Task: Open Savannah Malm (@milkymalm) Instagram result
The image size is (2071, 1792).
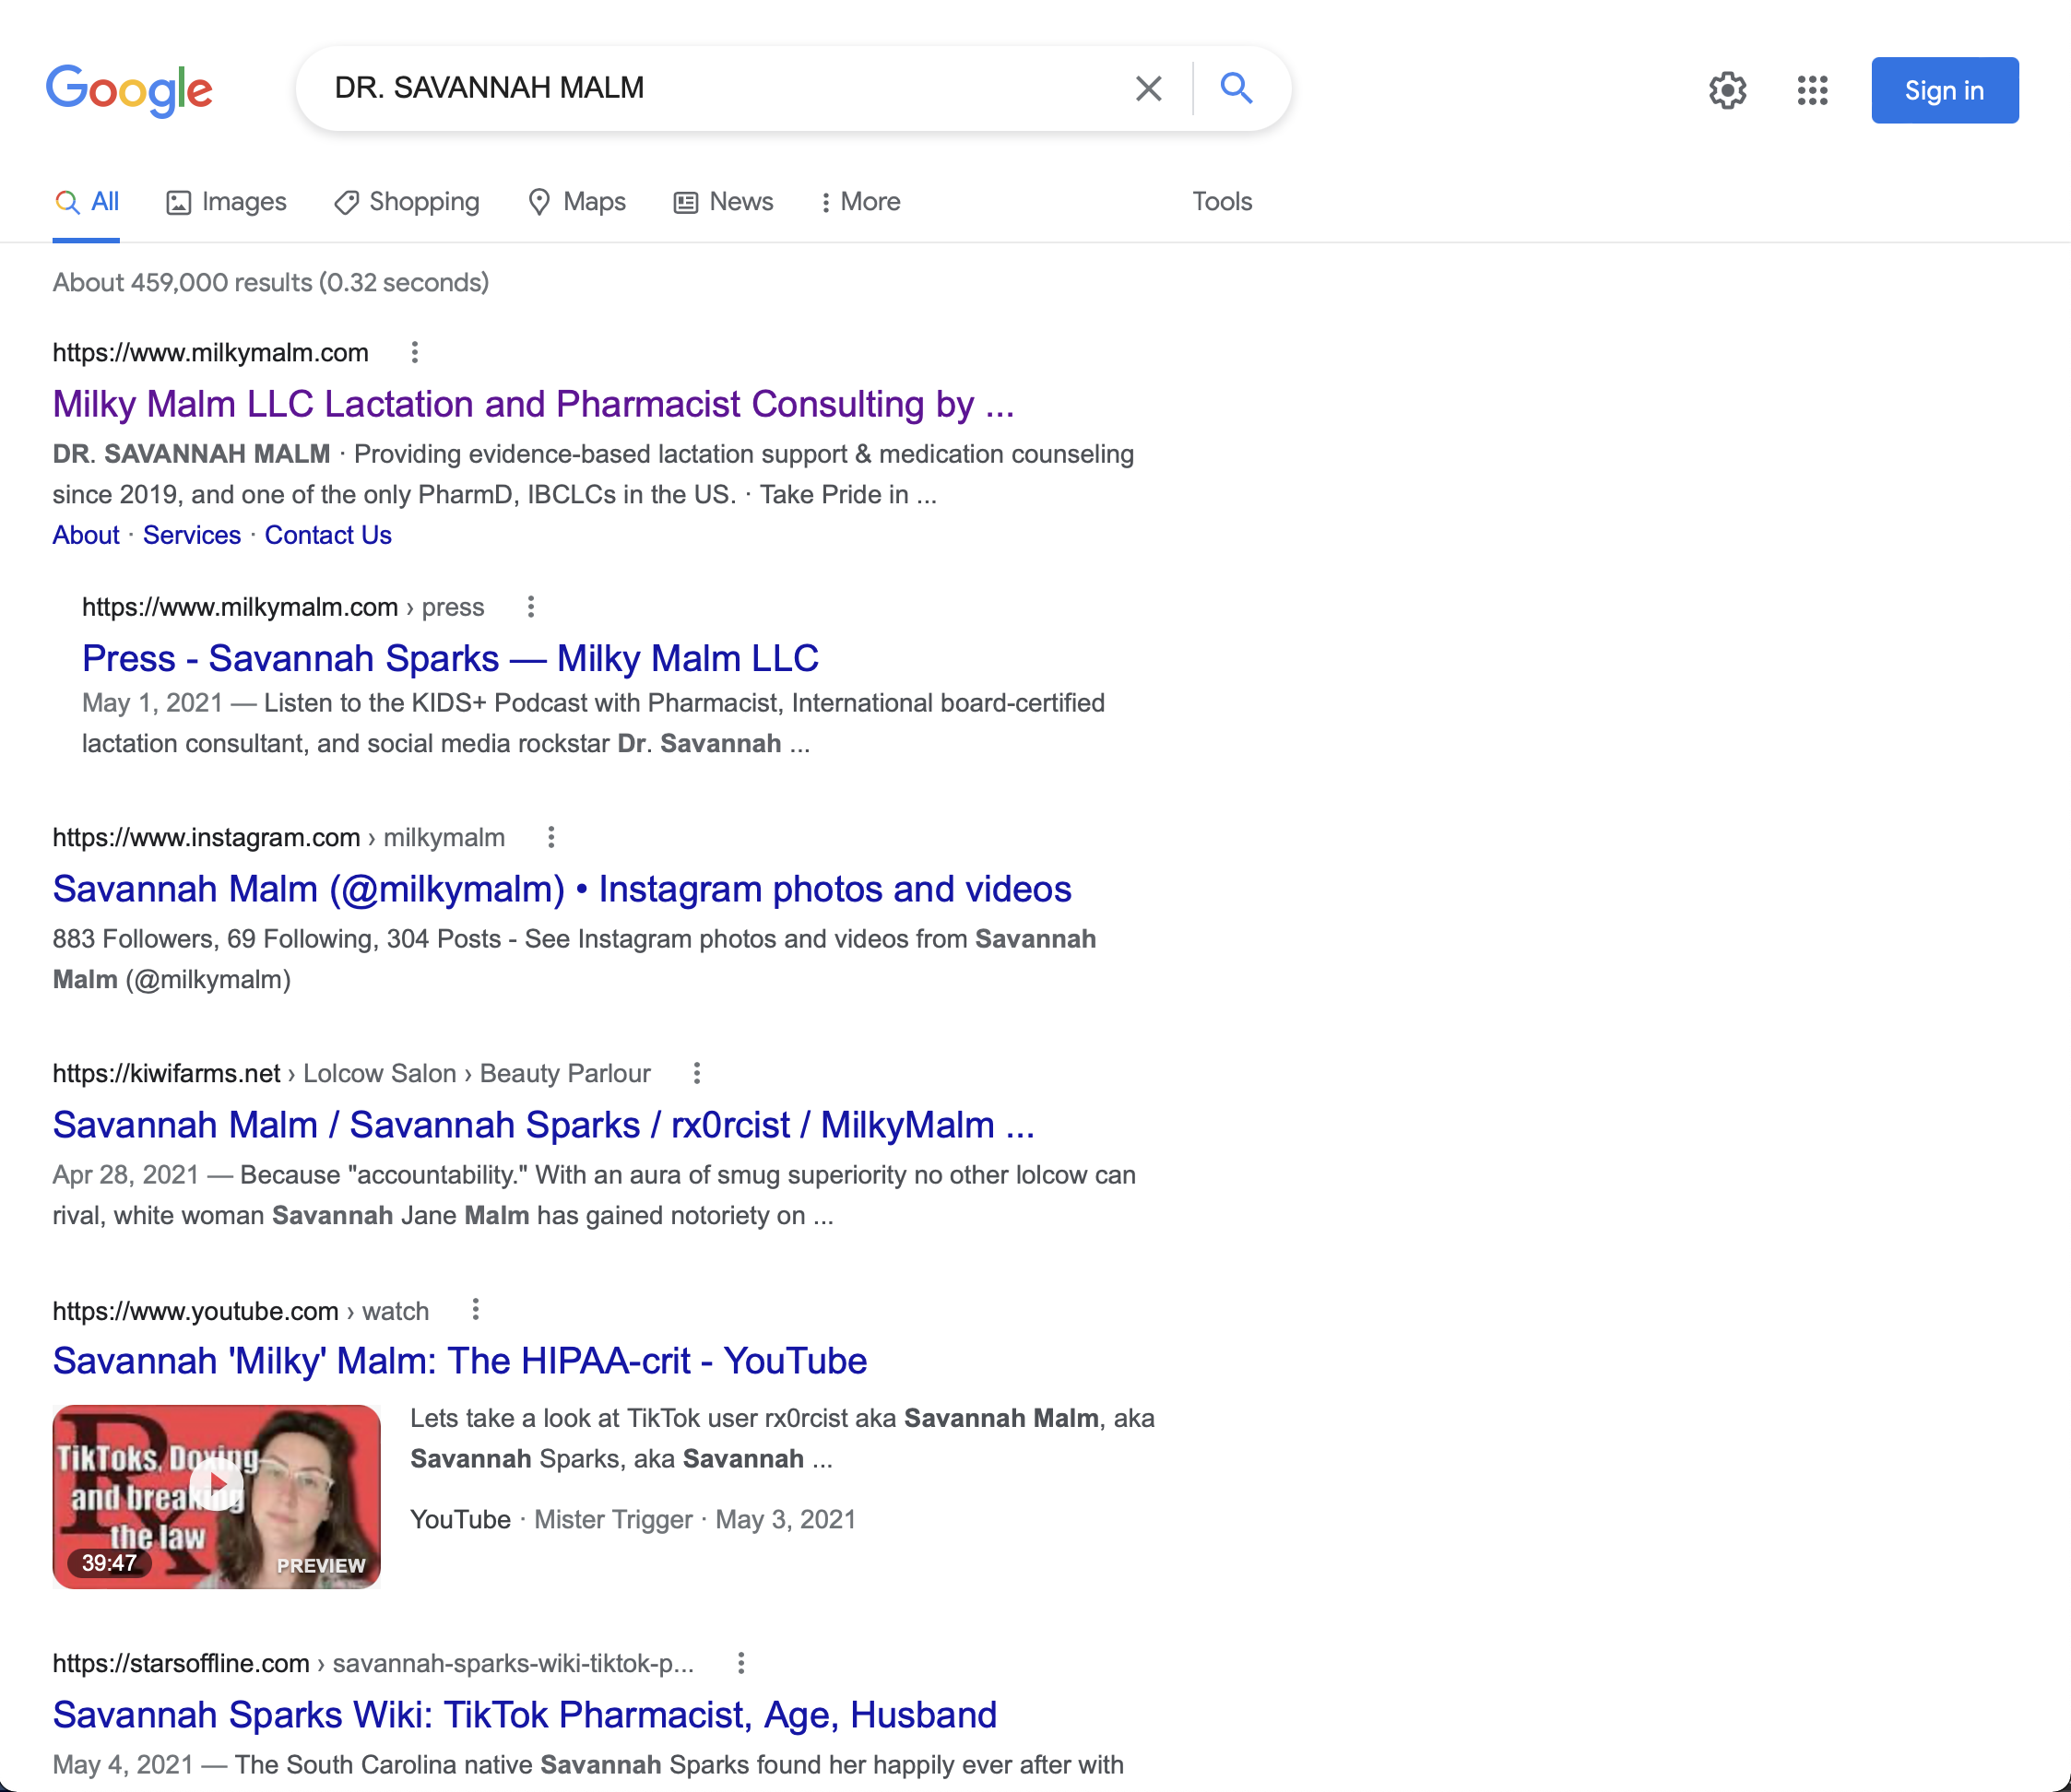Action: 562,889
